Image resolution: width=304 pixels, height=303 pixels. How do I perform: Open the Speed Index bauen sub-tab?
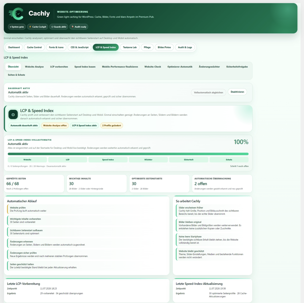tap(85, 67)
